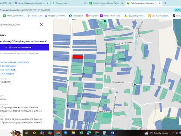Close the 'Купити будинок' tab

(x=48, y=3)
